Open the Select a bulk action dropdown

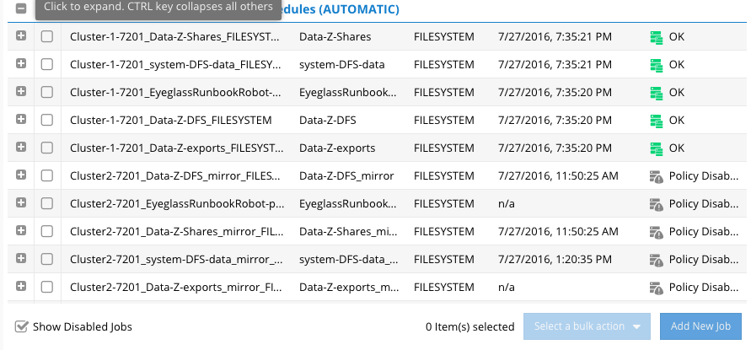587,326
